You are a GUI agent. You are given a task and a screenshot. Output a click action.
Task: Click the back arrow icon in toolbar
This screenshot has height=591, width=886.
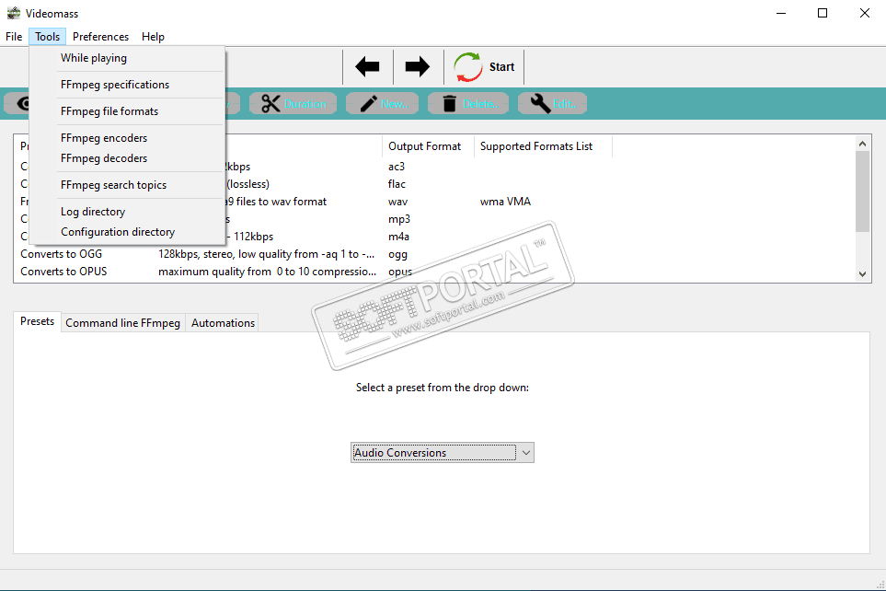367,66
